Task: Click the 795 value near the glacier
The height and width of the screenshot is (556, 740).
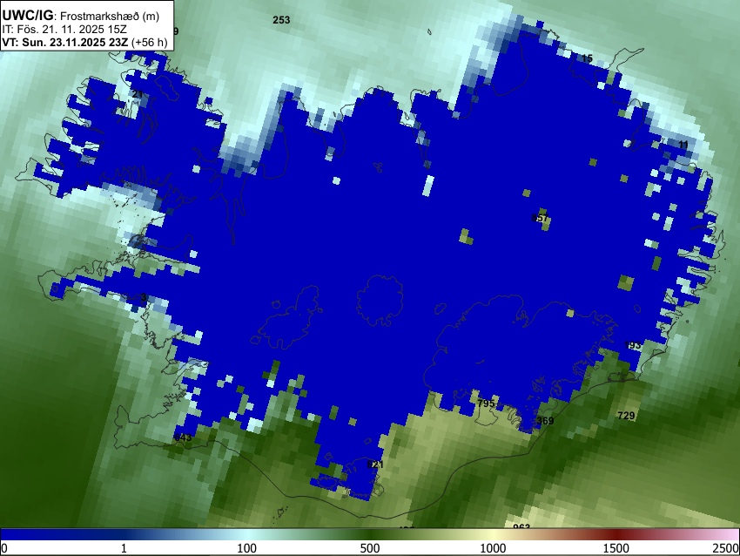Action: pyautogui.click(x=486, y=403)
